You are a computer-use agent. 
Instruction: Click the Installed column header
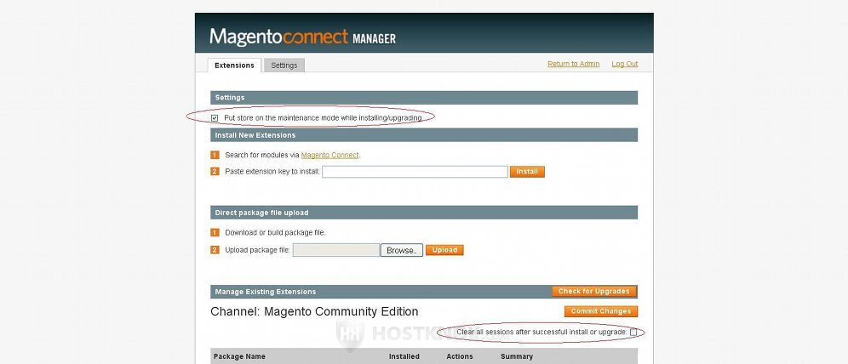click(x=404, y=356)
